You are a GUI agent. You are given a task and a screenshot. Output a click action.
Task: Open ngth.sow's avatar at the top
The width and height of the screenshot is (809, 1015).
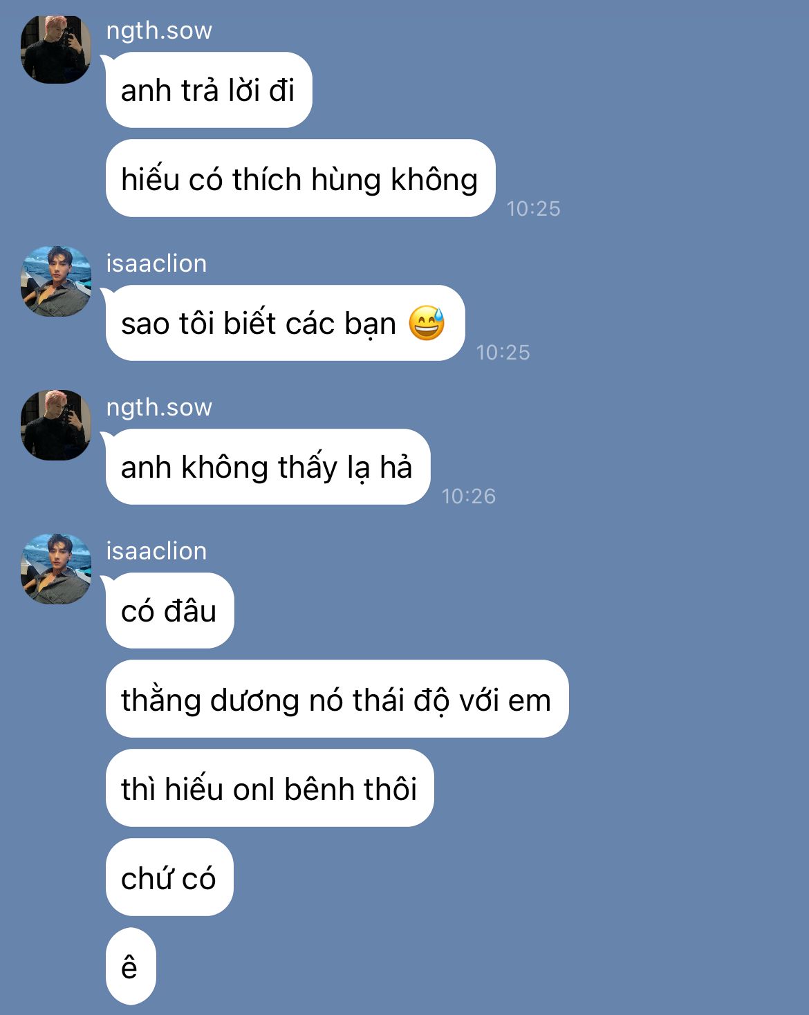[56, 50]
